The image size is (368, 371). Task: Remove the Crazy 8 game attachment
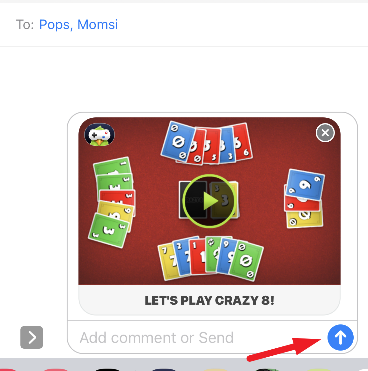[x=325, y=133]
